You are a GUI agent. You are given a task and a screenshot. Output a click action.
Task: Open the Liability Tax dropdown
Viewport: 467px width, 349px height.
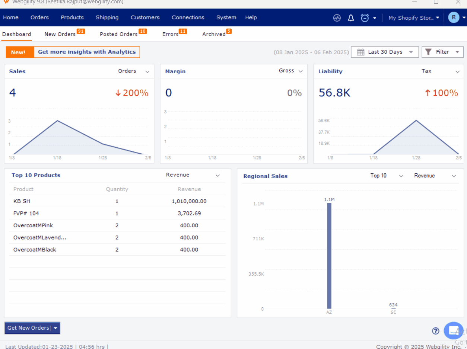(x=457, y=71)
